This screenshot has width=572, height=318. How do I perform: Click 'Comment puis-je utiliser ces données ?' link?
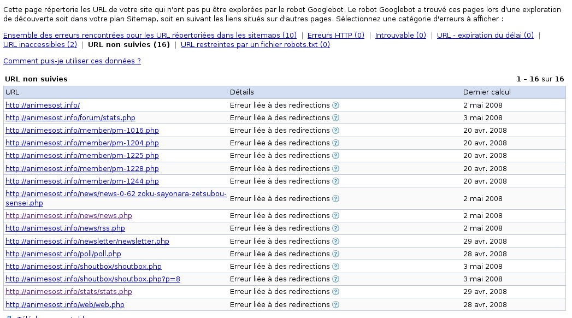coord(72,61)
